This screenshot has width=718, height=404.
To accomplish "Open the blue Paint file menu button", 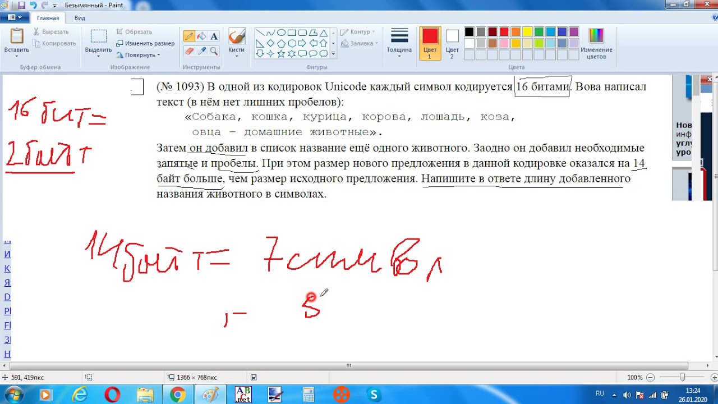I will (15, 17).
